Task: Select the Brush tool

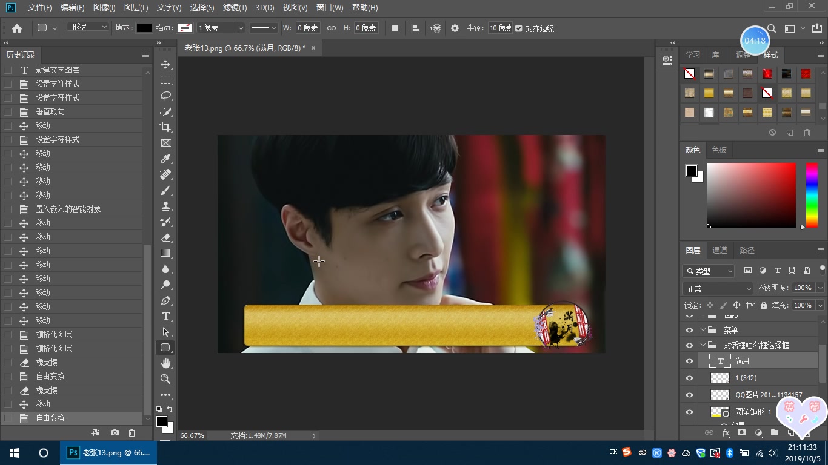Action: coord(165,190)
